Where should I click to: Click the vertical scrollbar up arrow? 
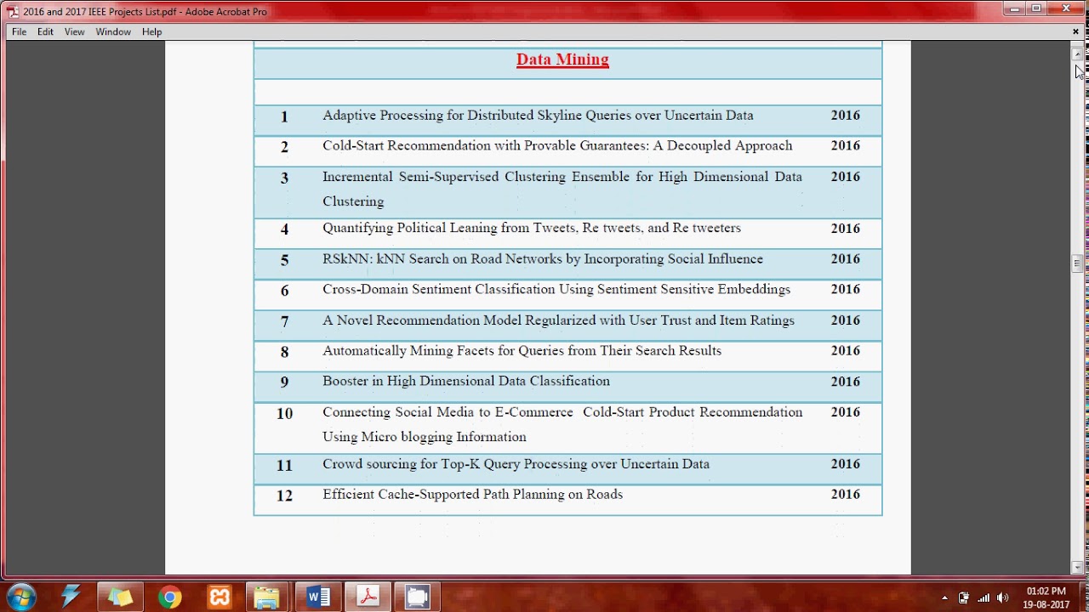tap(1077, 54)
